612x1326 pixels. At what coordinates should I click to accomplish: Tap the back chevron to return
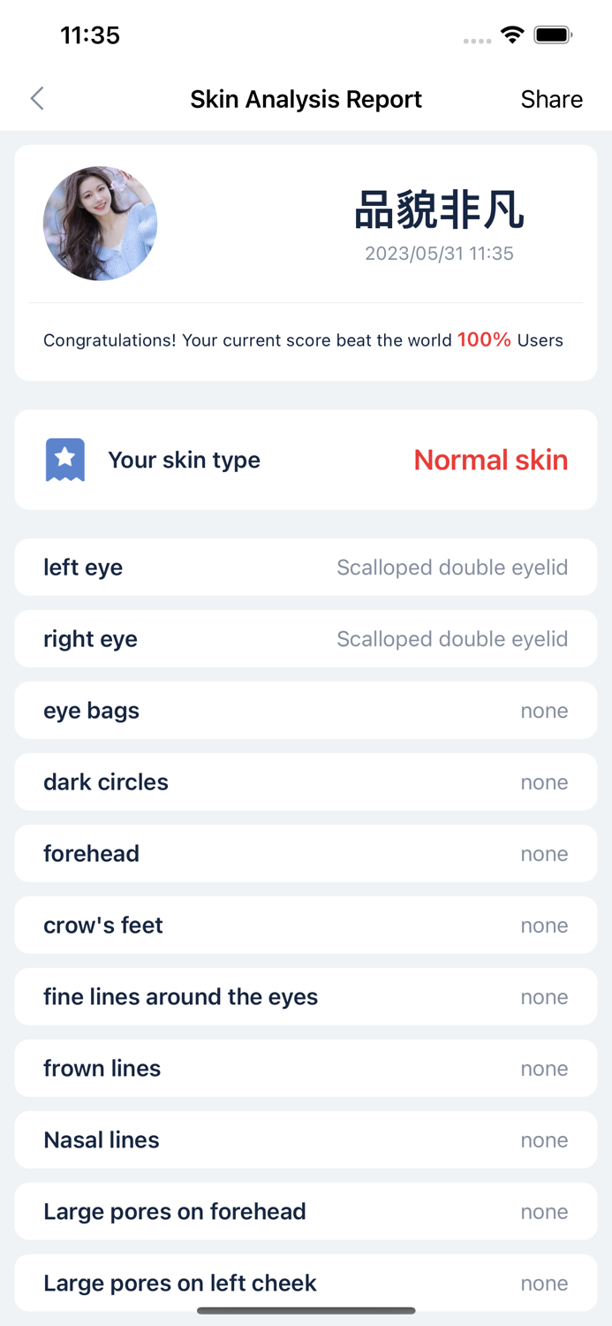pyautogui.click(x=37, y=99)
